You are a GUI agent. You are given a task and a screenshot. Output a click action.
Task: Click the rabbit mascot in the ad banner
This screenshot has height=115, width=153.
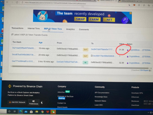point(43,16)
